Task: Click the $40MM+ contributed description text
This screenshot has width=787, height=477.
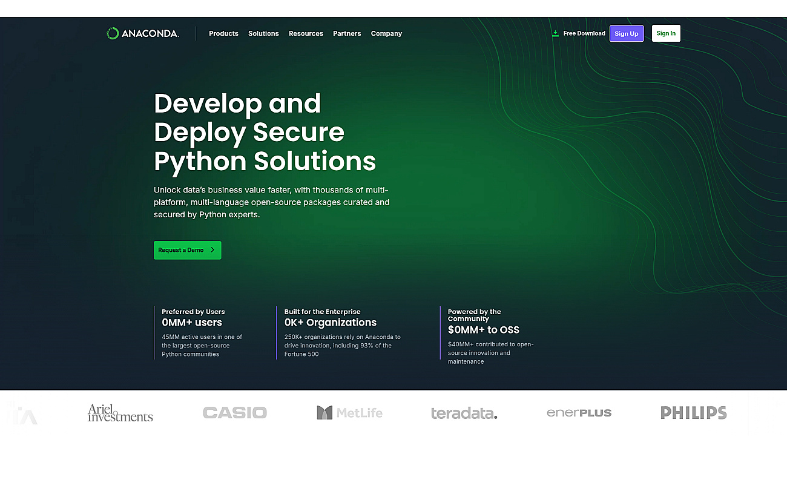Action: [491, 353]
